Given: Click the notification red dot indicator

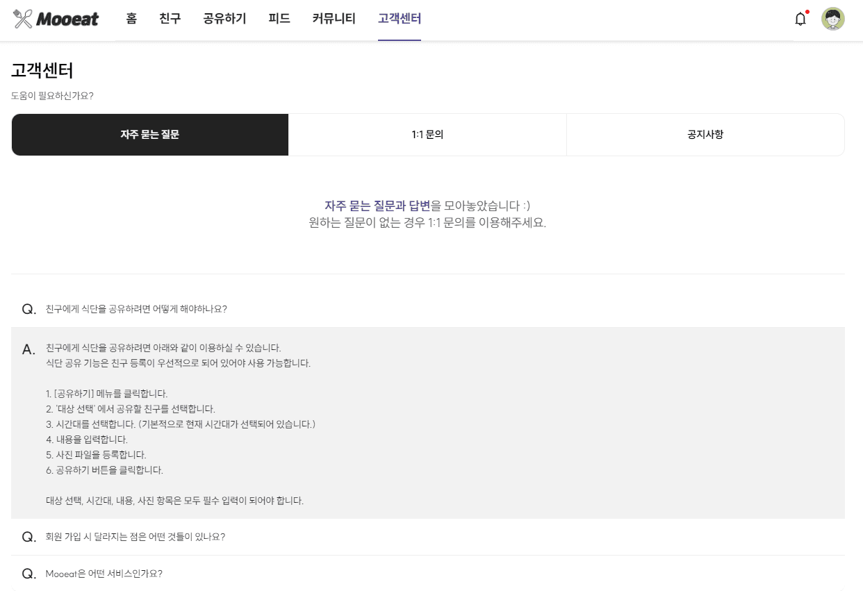Looking at the screenshot, I should pyautogui.click(x=807, y=11).
